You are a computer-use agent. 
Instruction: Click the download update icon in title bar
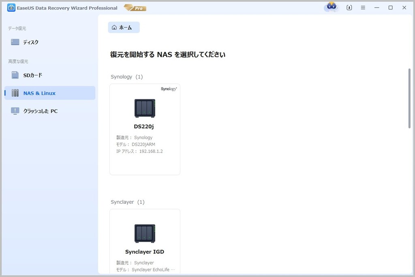[349, 8]
